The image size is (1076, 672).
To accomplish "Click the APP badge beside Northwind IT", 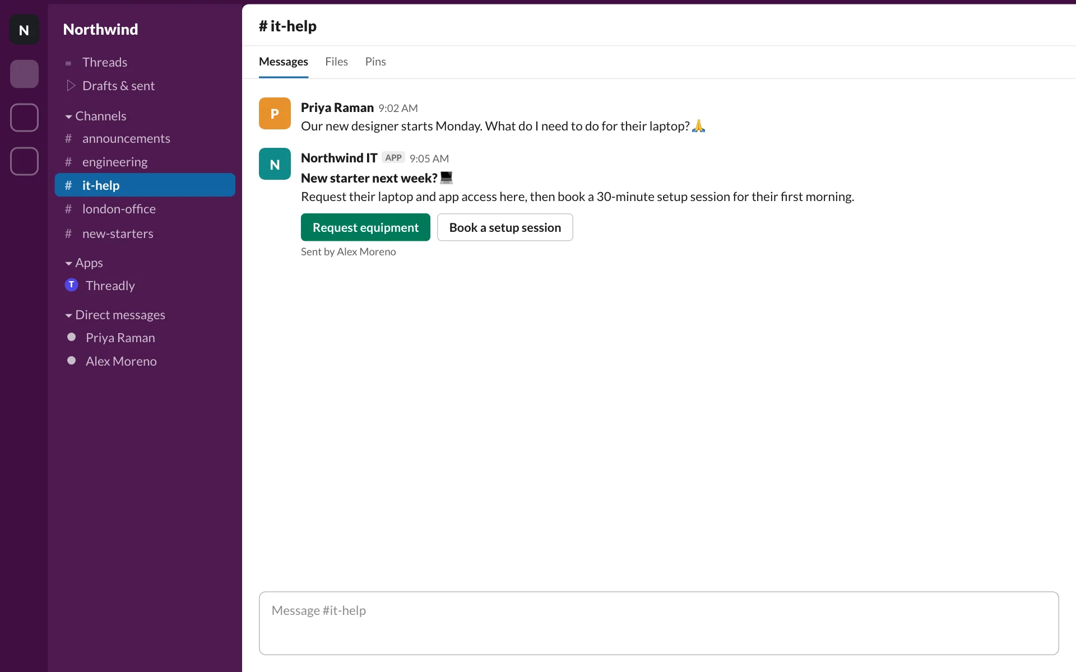I will (x=393, y=158).
